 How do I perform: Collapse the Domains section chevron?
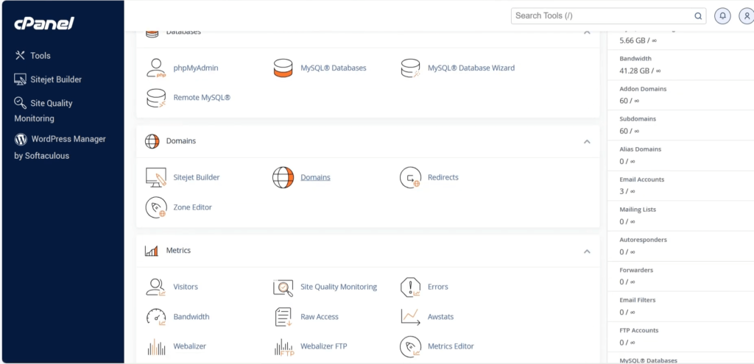pyautogui.click(x=587, y=142)
